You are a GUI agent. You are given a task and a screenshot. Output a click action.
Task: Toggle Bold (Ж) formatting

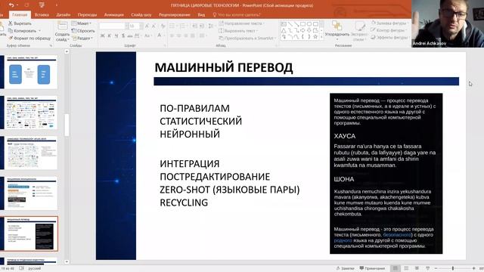[x=103, y=36]
